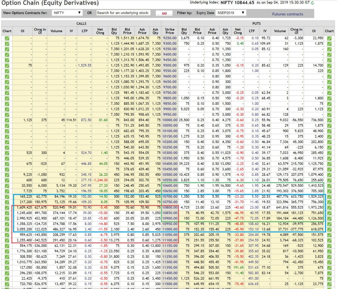Screen dimensions: 337x289
Task: Click the PUTS section header
Action: coord(256,23)
